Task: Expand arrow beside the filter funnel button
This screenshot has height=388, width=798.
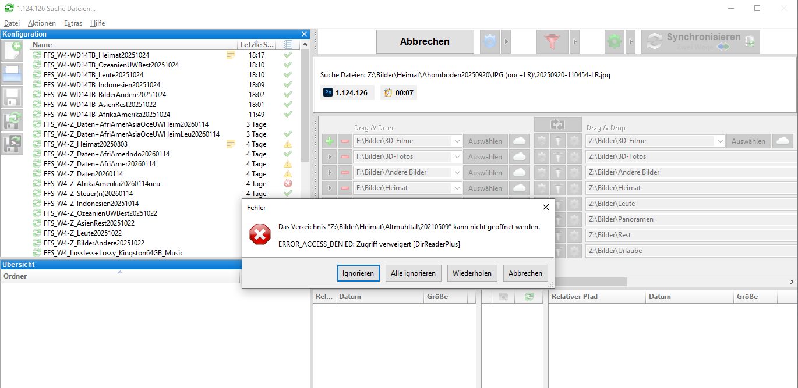Action: pos(574,42)
